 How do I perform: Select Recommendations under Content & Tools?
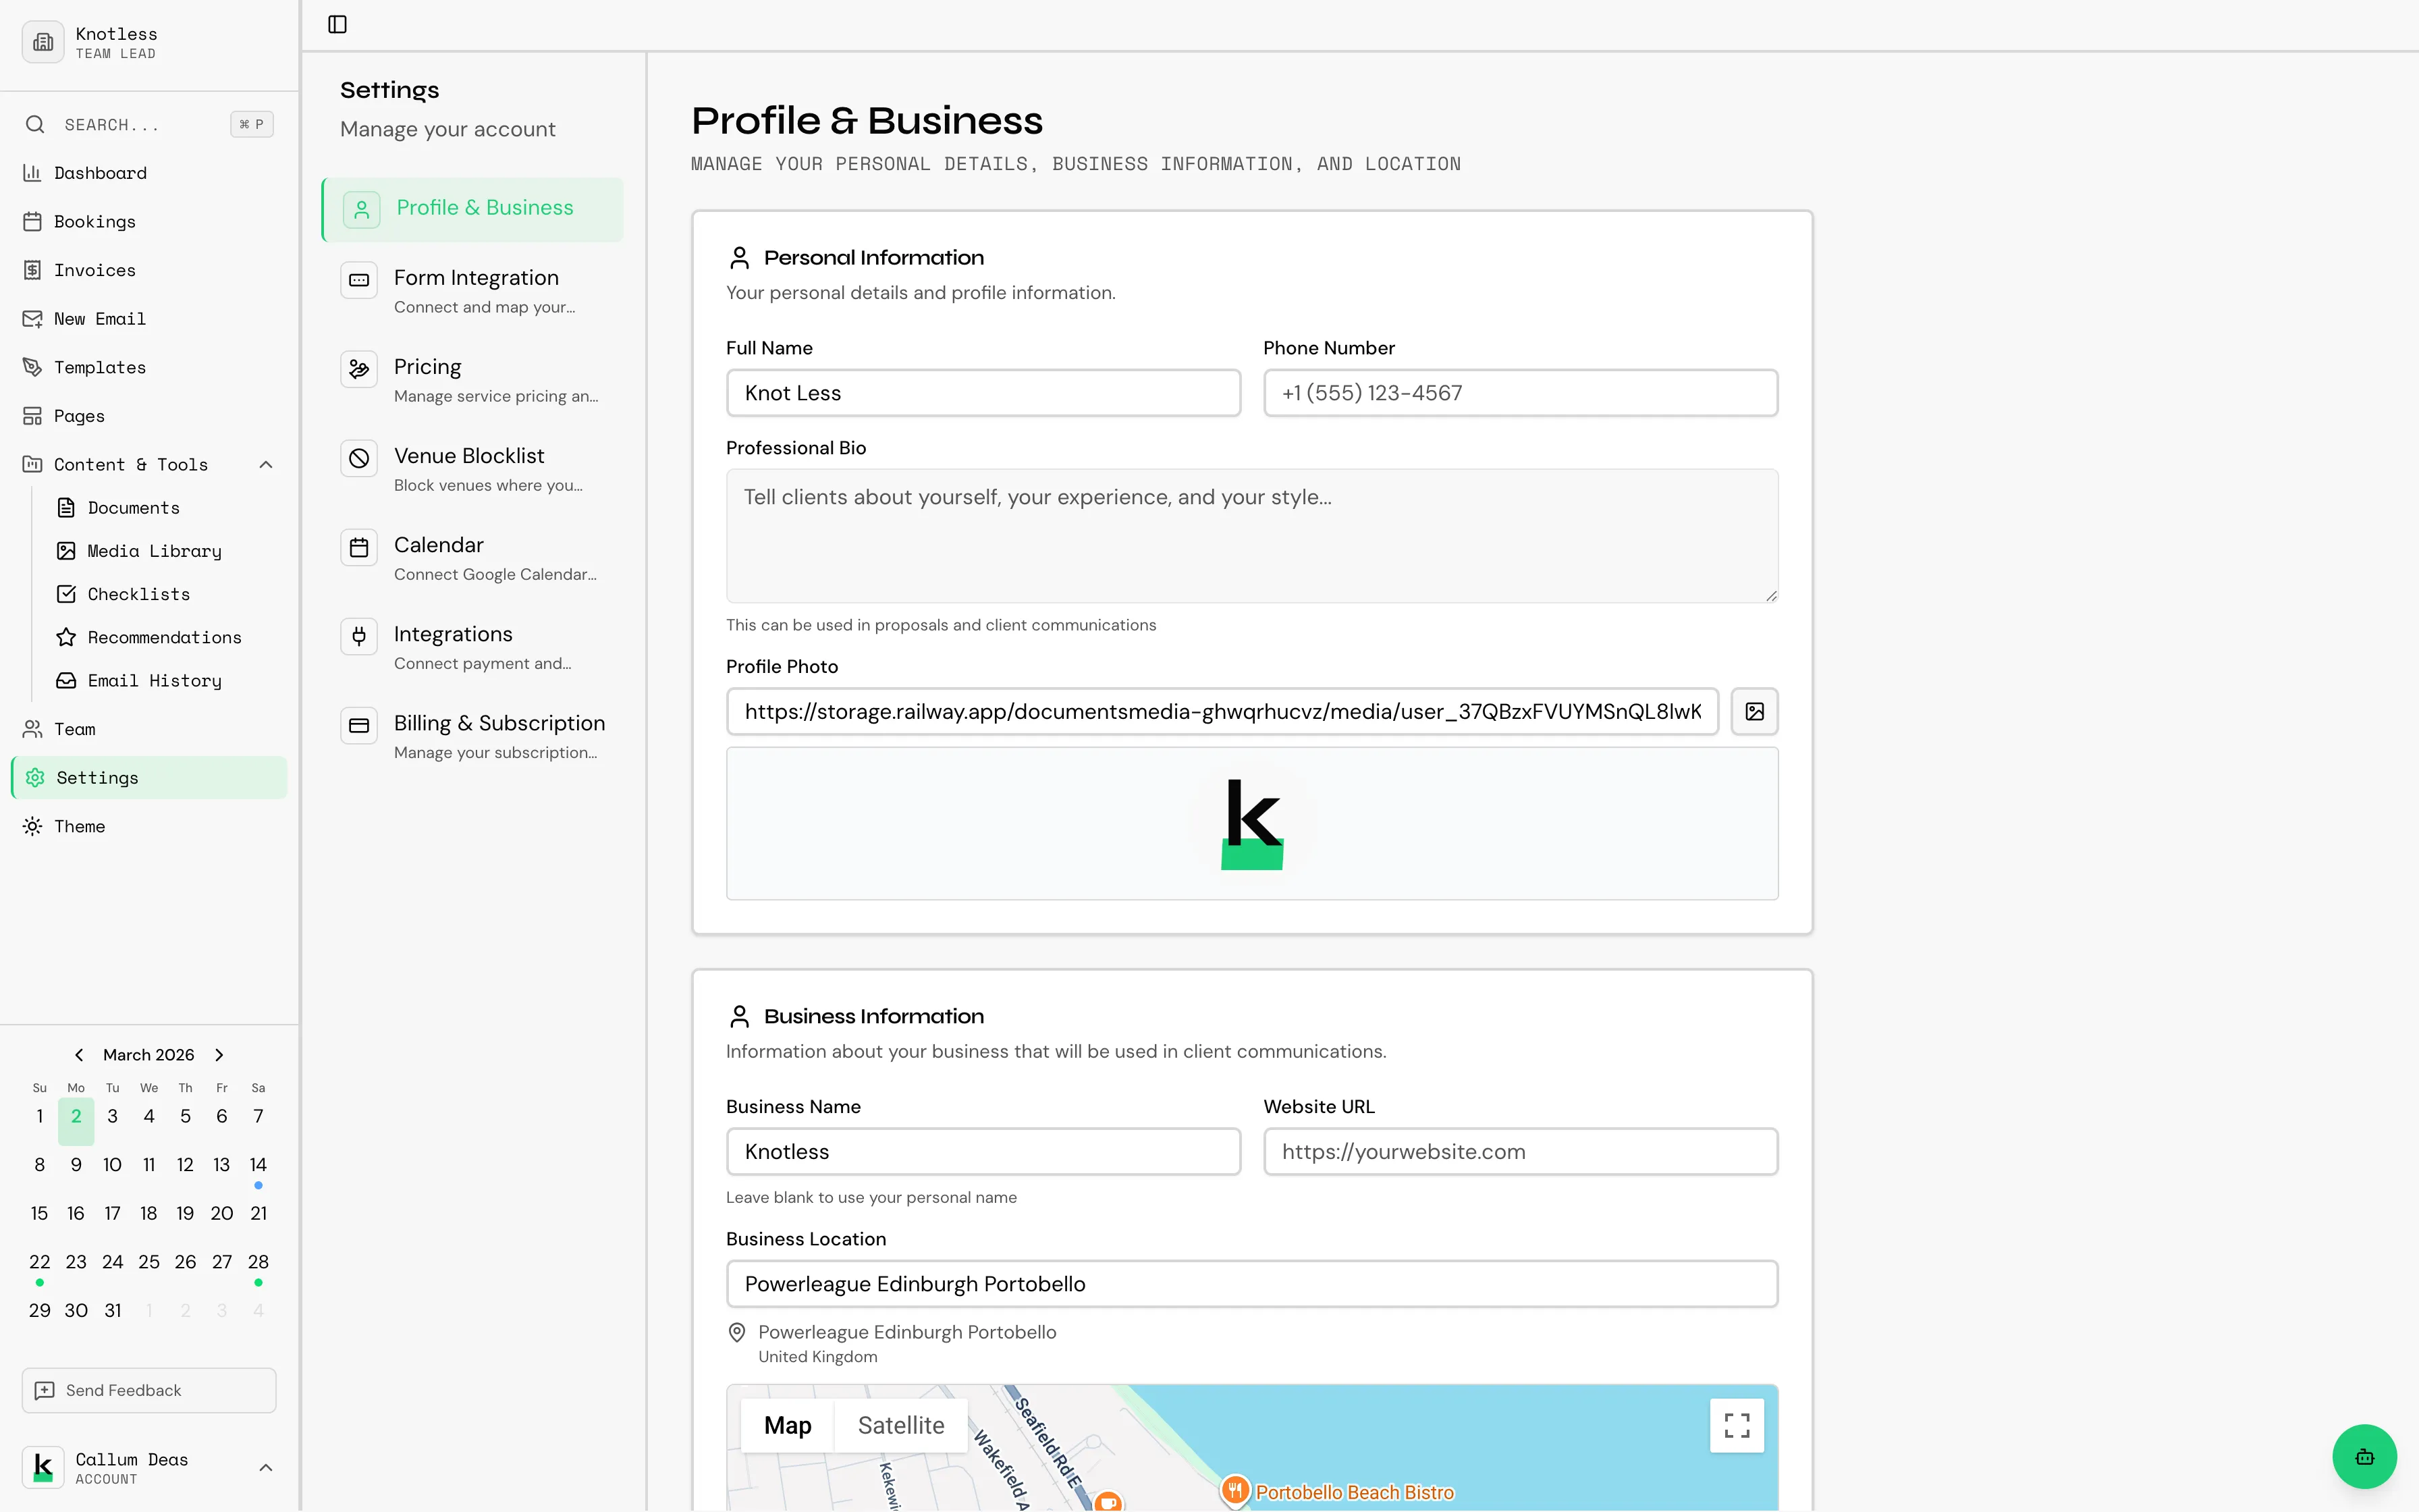click(163, 637)
